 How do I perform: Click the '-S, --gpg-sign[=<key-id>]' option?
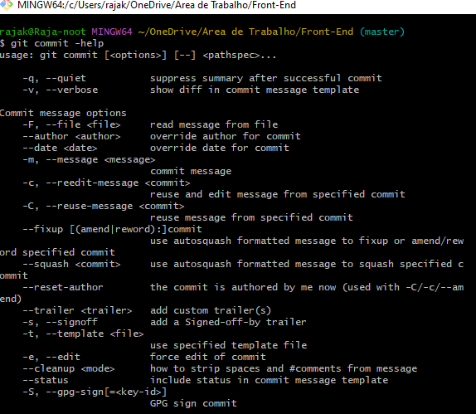95,392
